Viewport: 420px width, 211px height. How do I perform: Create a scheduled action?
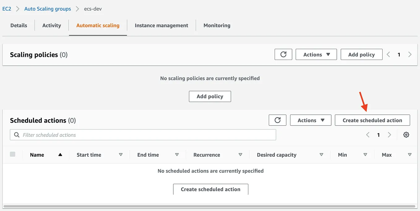pos(372,120)
